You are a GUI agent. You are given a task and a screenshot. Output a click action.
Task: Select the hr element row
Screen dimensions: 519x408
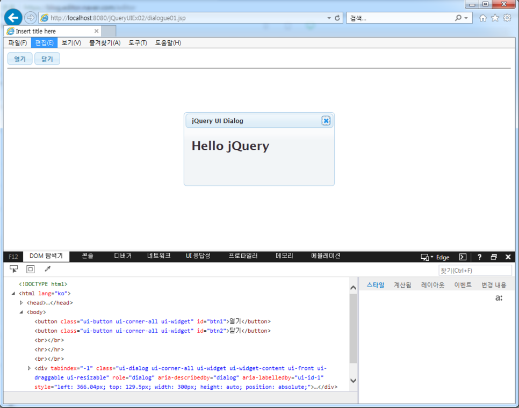coord(49,349)
